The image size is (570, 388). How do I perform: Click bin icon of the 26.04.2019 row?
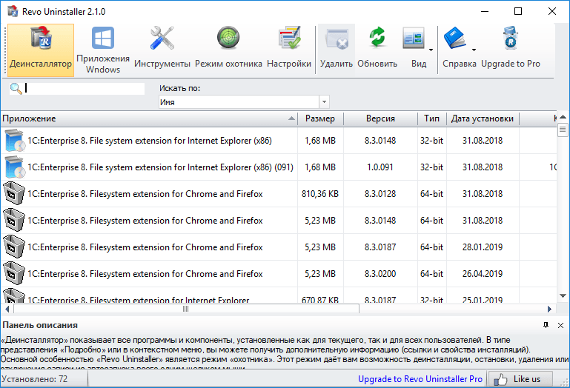(x=14, y=273)
